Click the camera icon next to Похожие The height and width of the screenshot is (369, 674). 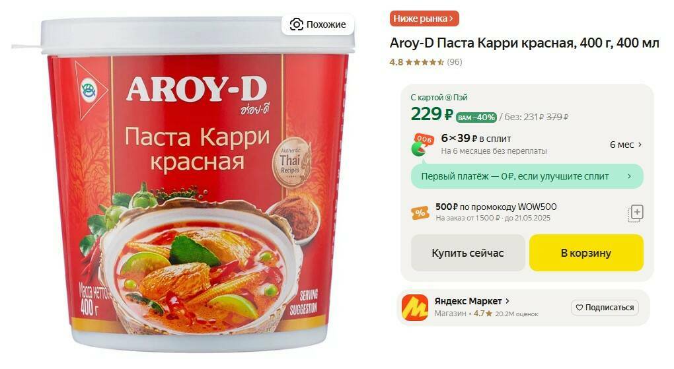[296, 24]
